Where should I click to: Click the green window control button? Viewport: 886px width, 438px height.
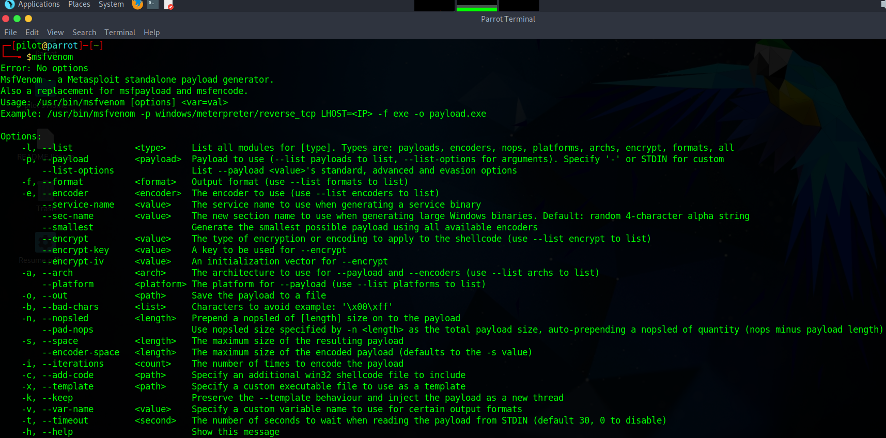[x=17, y=19]
